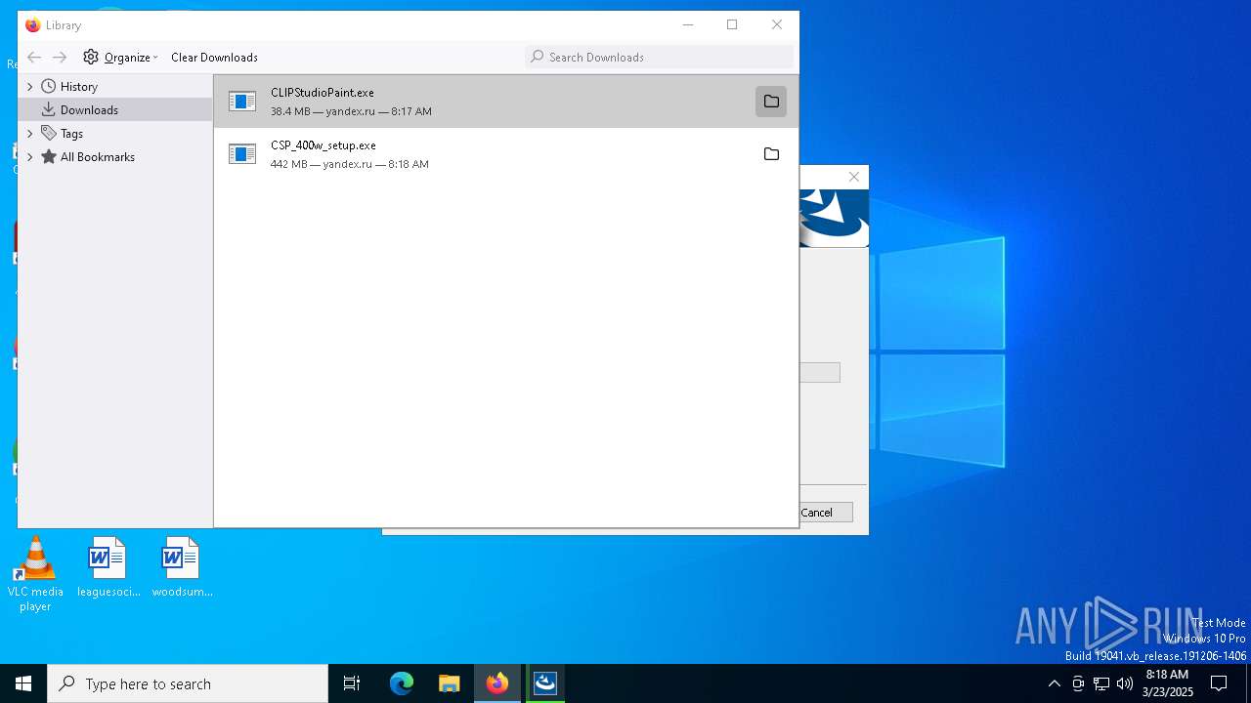Viewport: 1251px width, 703px height.
Task: Switch to Clip Studio installer taskbar icon
Action: pos(545,683)
